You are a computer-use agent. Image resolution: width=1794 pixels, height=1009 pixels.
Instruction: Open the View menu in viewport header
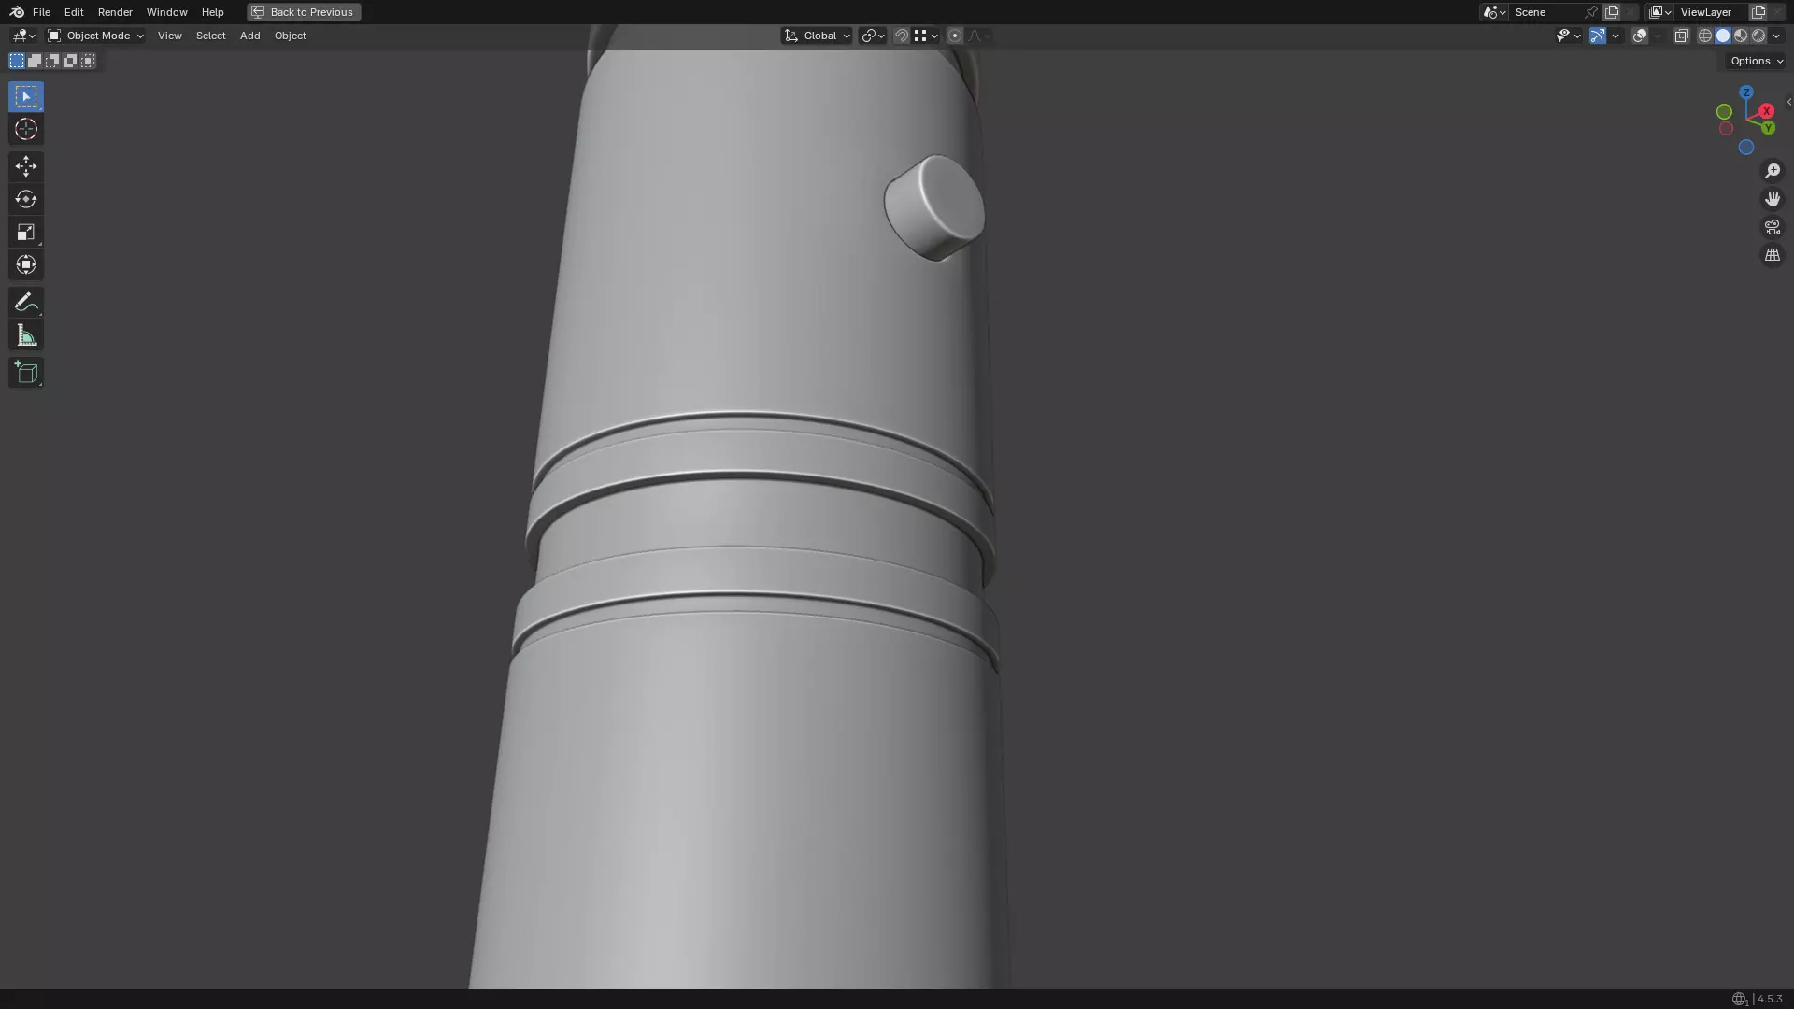click(x=169, y=36)
